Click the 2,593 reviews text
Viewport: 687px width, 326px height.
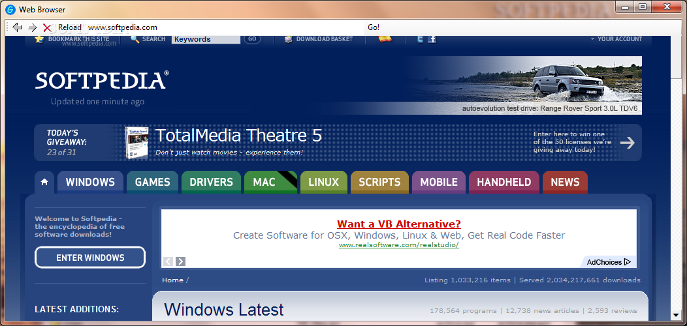pos(613,311)
